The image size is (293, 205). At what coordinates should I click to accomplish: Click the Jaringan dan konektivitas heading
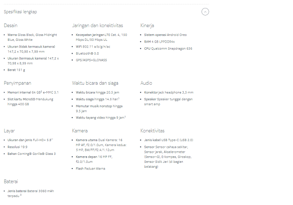[98, 25]
